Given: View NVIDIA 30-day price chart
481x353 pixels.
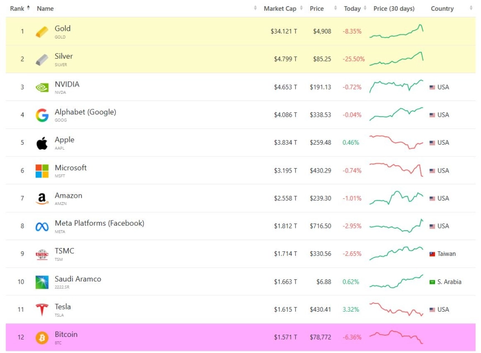Looking at the screenshot, I should pyautogui.click(x=396, y=87).
